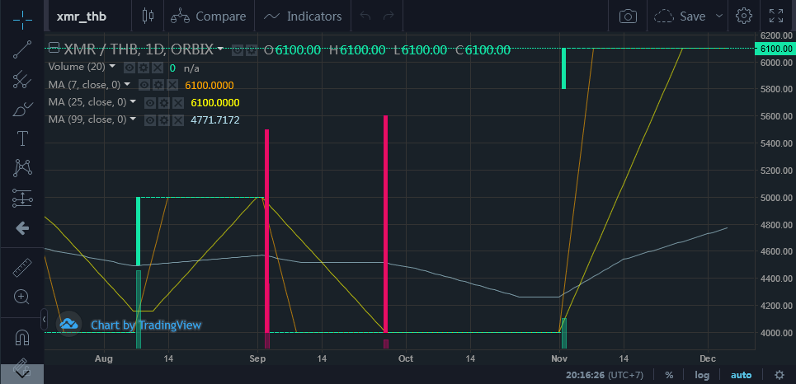Select the text annotation tool
Image resolution: width=796 pixels, height=384 pixels.
pyautogui.click(x=21, y=138)
